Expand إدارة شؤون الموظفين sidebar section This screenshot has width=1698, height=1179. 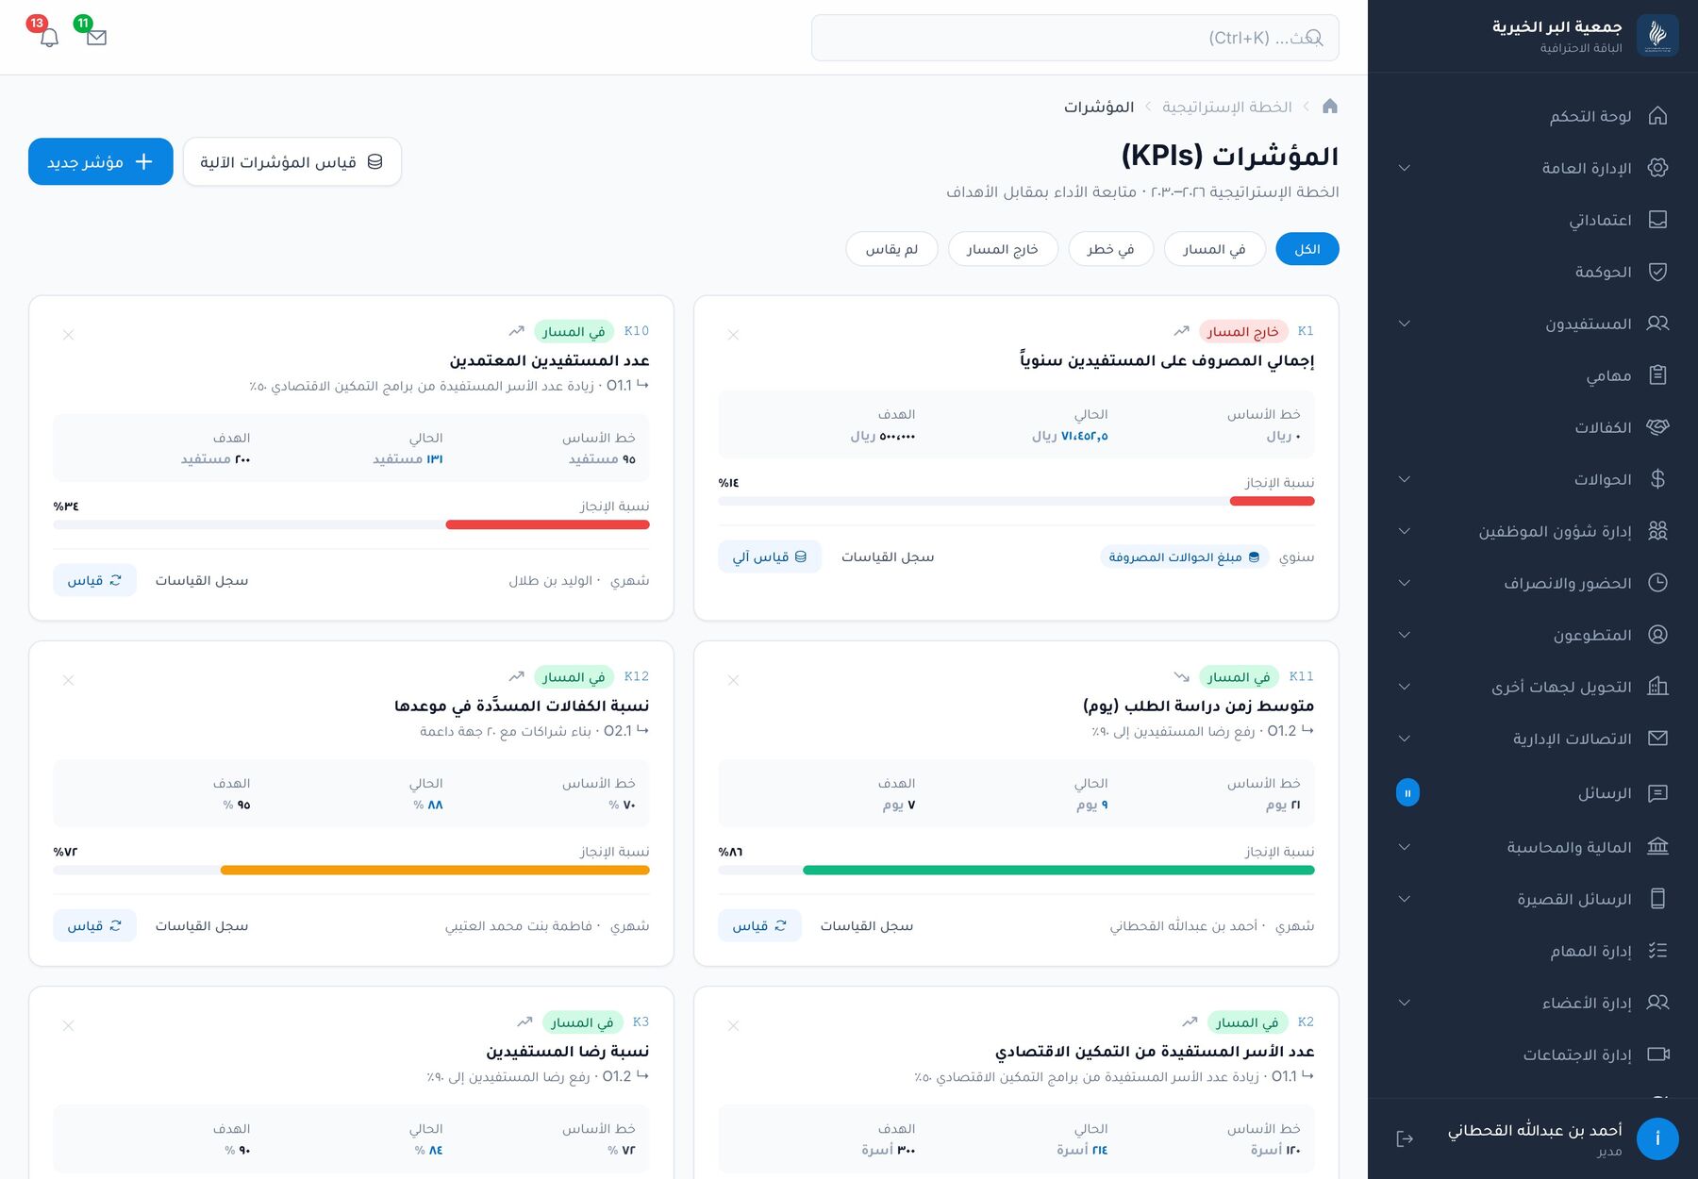point(1405,531)
